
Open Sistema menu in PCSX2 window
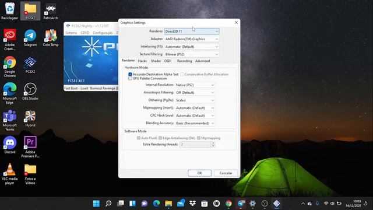(x=71, y=33)
